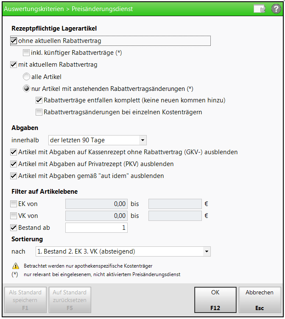Check 'Rabattvertragsänderungen bei einzelnen Kostenträgern'
The image size is (285, 319).
[x=39, y=112]
